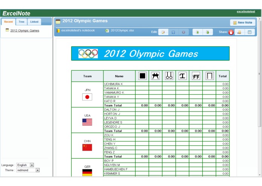Image resolution: width=262 pixels, height=186 pixels.
Task: Click the LEYVA D name cell
Action: tap(119, 118)
